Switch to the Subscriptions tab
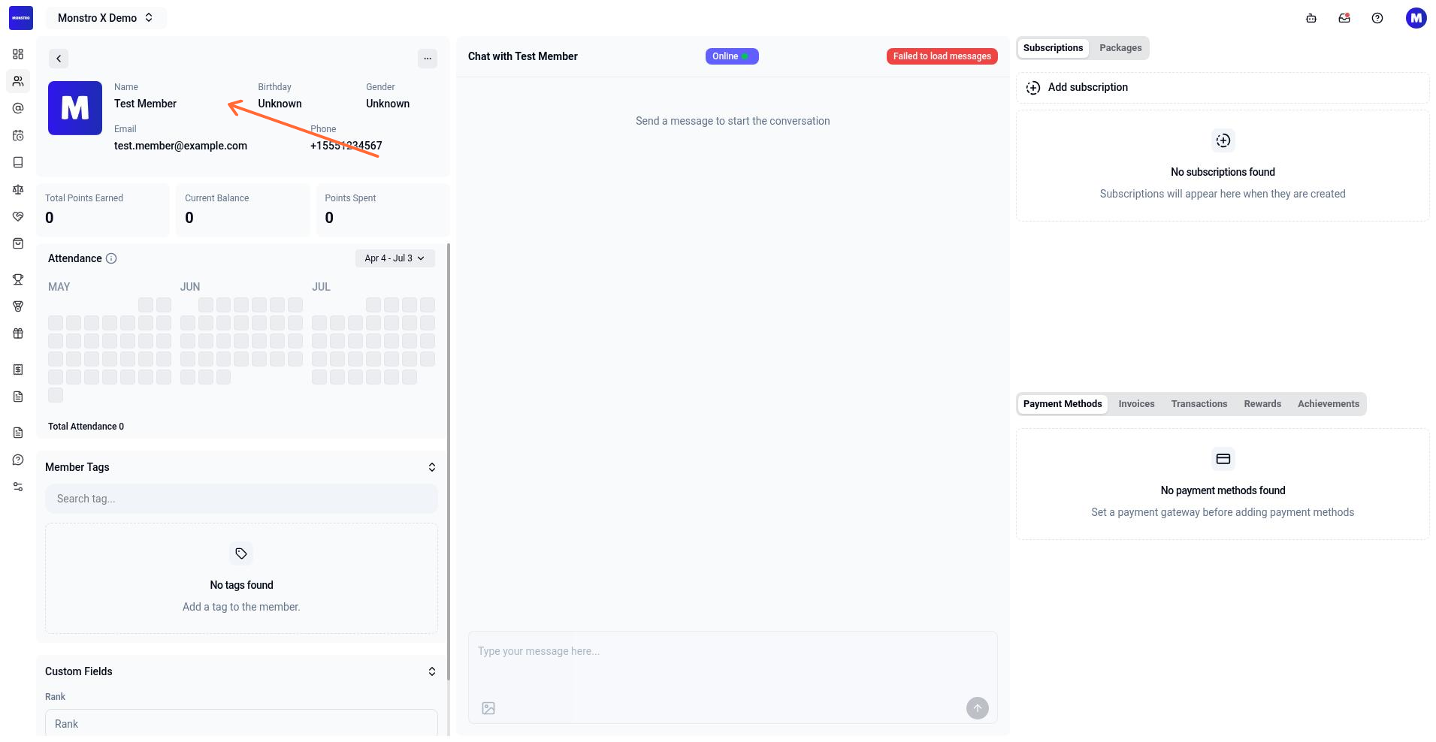The image size is (1436, 742). (1053, 48)
